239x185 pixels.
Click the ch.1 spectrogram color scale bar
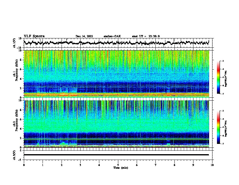pyautogui.click(x=218, y=77)
